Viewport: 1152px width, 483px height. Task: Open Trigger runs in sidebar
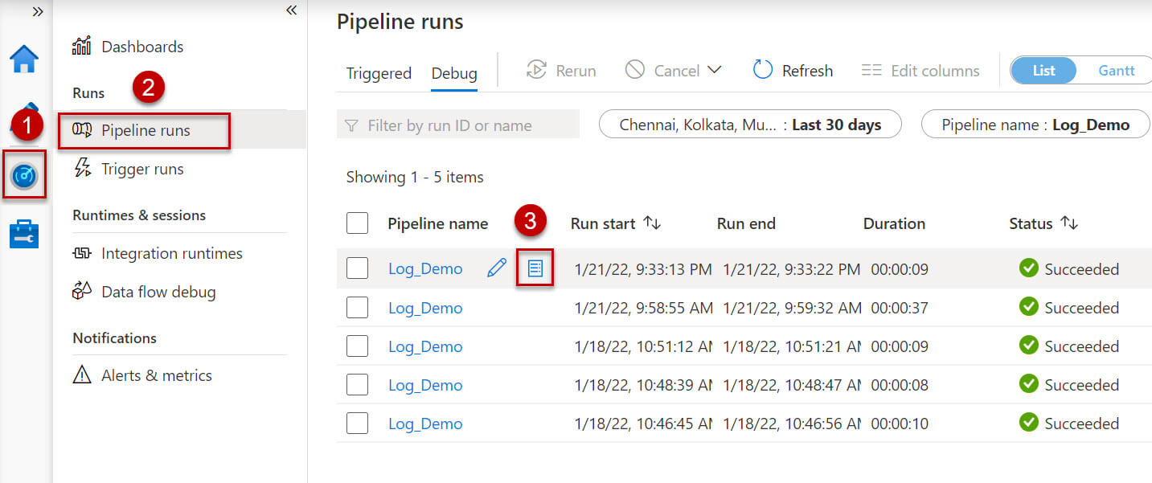click(142, 169)
